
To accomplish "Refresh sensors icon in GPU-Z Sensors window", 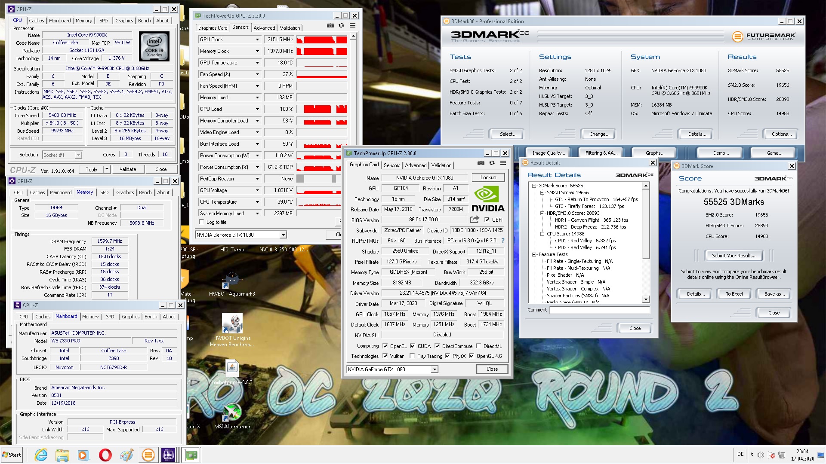I will [341, 26].
